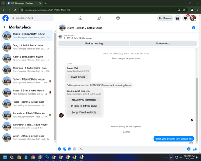The height and width of the screenshot is (161, 201).
Task: Open the apps grid menu
Action: [x=178, y=18]
